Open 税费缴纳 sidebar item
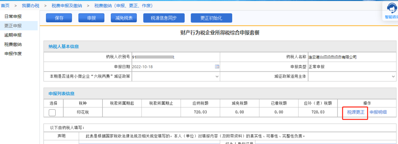This screenshot has width=398, height=144. click(13, 44)
